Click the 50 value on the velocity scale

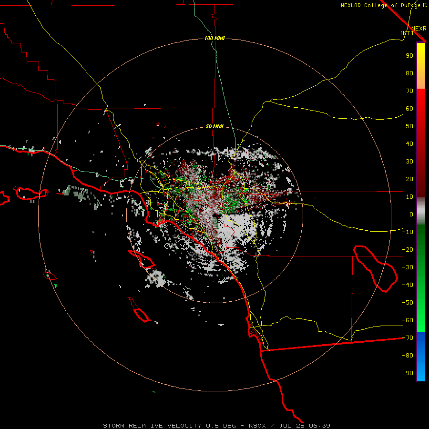(409, 126)
